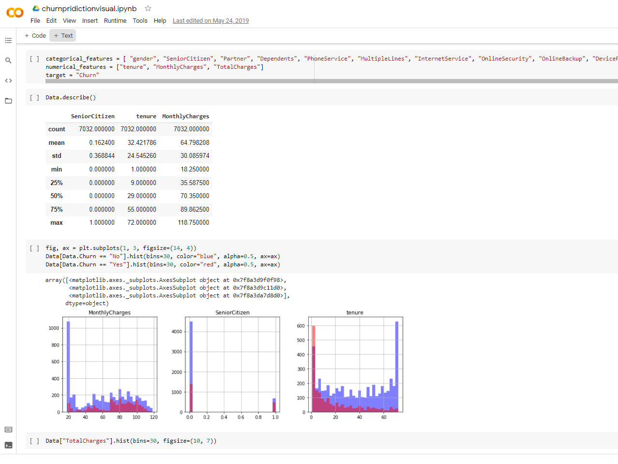Image resolution: width=618 pixels, height=464 pixels.
Task: Click the 'mean' row label
Action: pyautogui.click(x=57, y=143)
